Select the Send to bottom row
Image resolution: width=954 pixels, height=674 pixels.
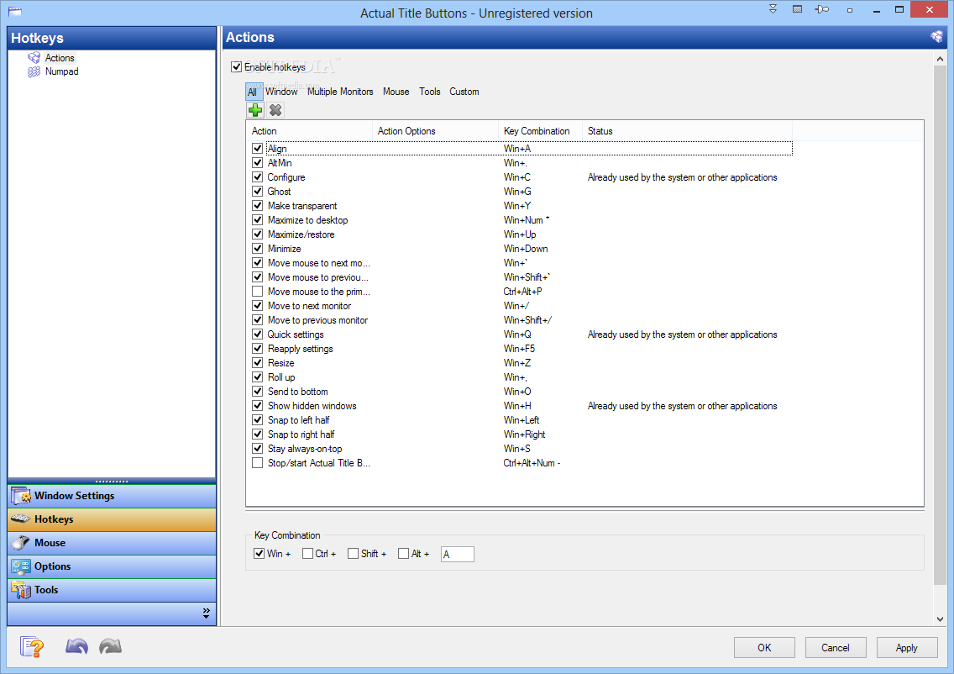pos(522,392)
